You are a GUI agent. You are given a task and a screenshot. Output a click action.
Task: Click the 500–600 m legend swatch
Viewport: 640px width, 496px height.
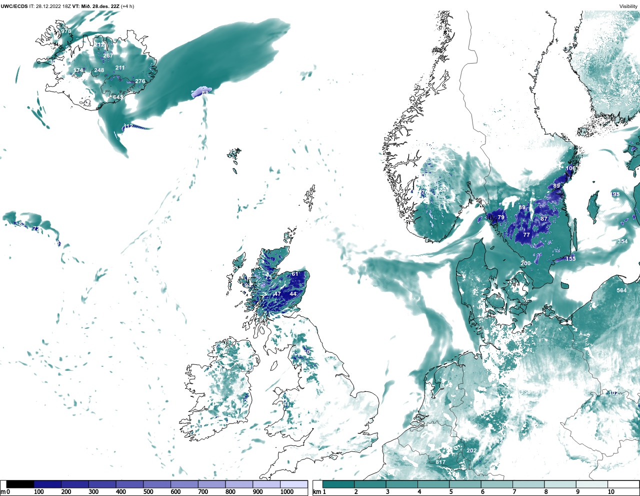[x=157, y=484]
